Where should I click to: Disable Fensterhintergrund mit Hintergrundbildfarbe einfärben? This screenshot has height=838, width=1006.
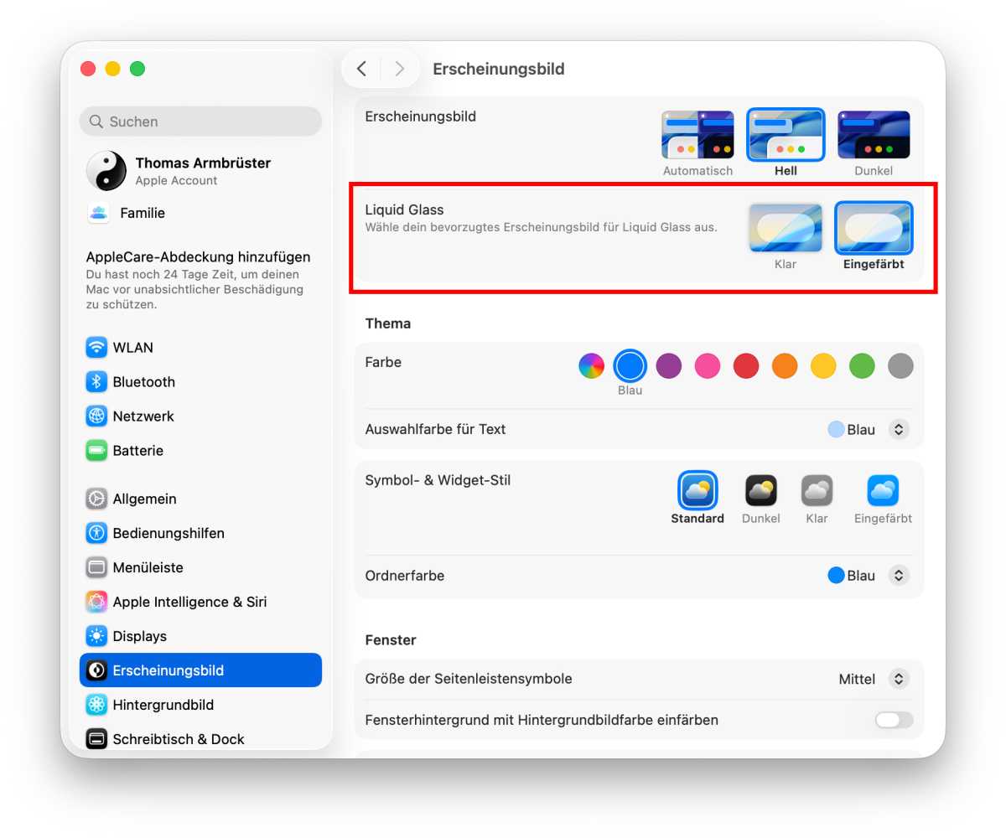pyautogui.click(x=893, y=720)
